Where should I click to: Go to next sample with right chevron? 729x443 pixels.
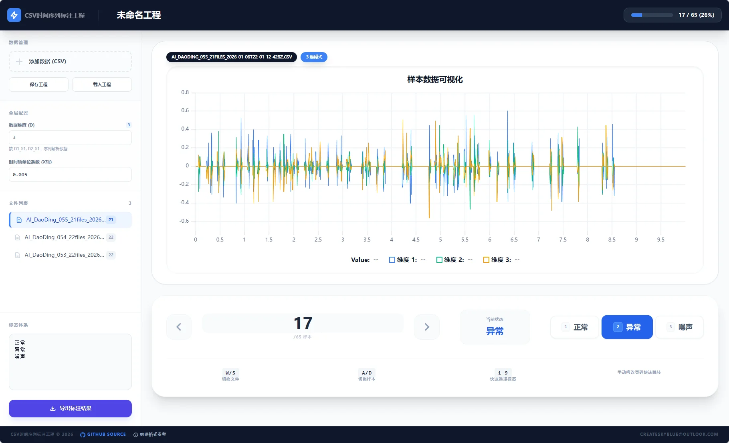(x=427, y=327)
